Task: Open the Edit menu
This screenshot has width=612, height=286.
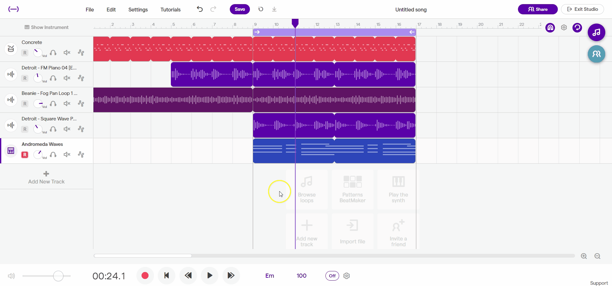Action: 111,10
